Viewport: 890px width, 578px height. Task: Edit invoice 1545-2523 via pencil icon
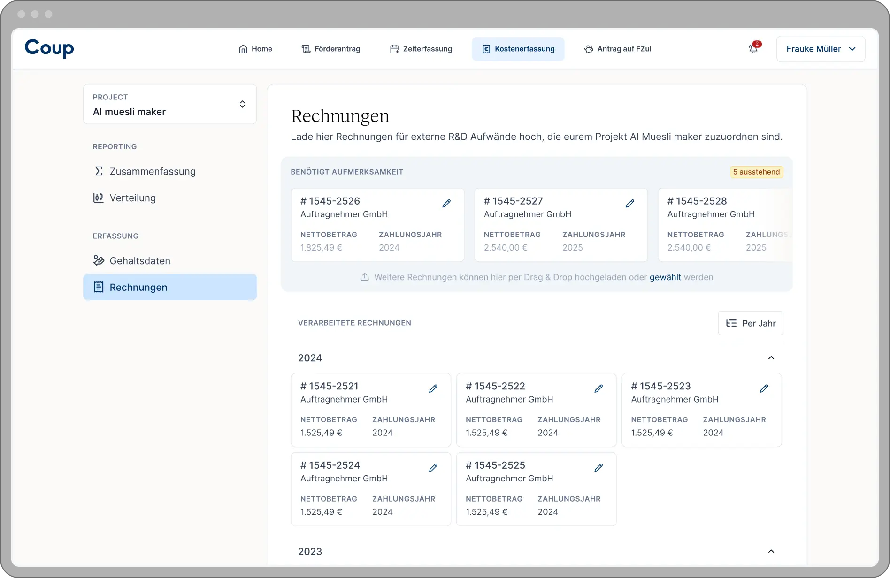coord(764,388)
